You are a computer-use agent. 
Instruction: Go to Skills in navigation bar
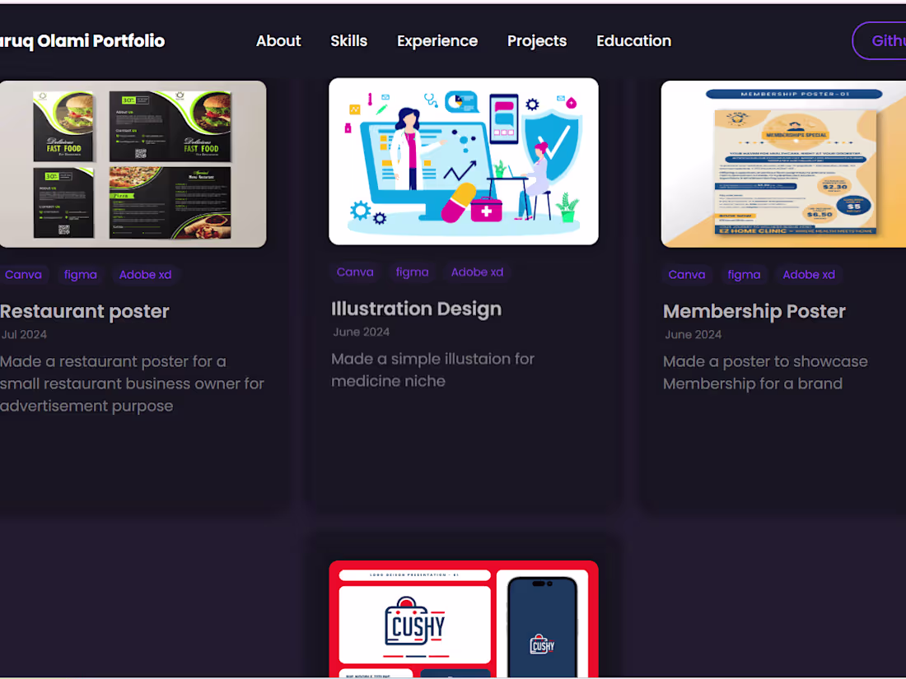(348, 41)
